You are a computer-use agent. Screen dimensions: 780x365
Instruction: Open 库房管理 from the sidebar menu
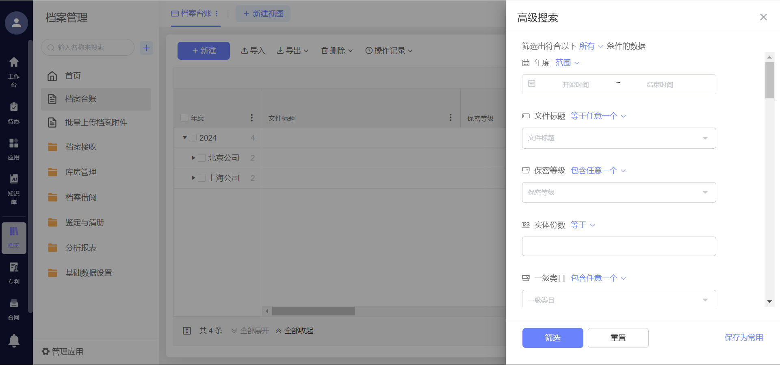click(x=81, y=172)
